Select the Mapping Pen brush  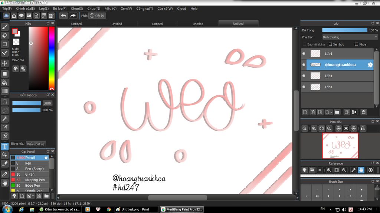coord(30,180)
